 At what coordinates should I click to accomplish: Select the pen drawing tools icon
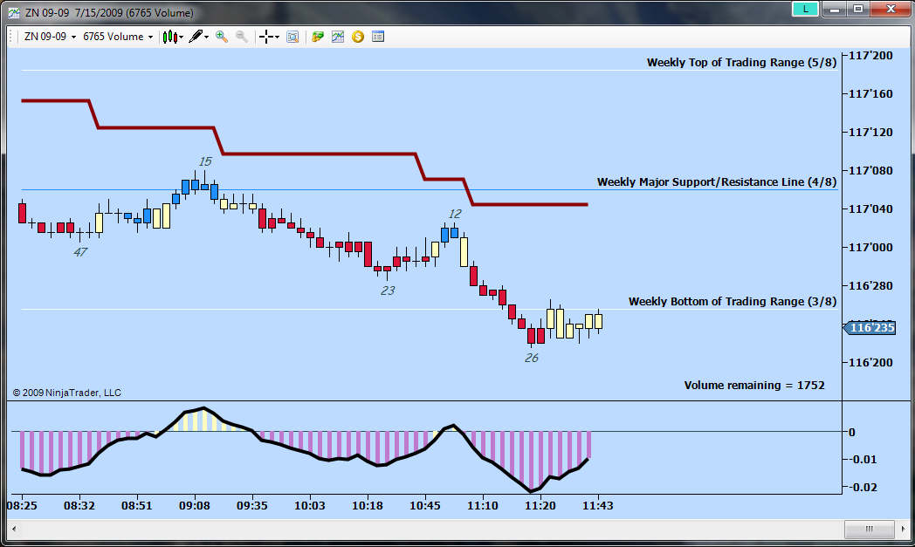pos(196,37)
